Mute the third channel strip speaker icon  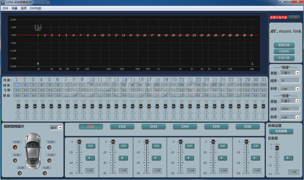tap(156, 158)
